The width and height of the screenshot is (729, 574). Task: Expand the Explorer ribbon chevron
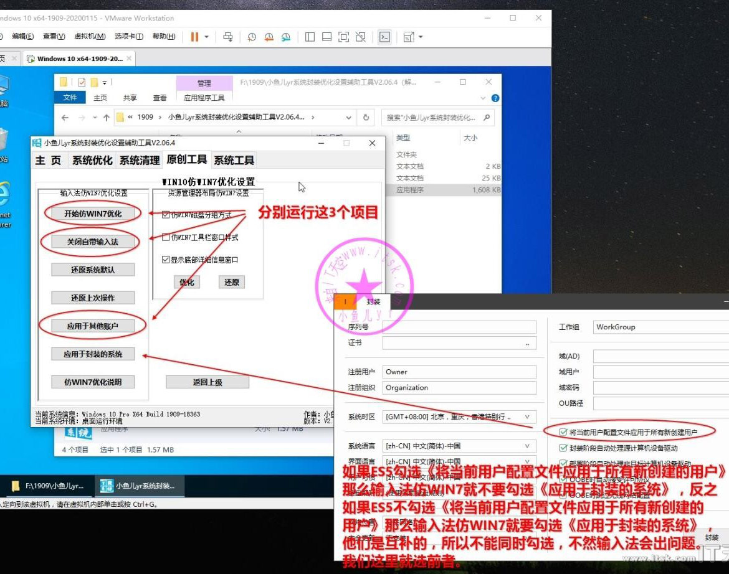click(x=483, y=98)
